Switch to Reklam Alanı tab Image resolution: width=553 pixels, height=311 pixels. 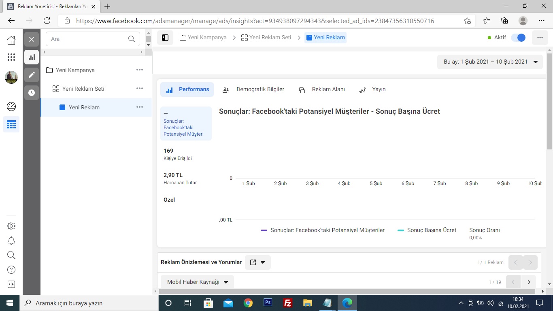pos(322,89)
